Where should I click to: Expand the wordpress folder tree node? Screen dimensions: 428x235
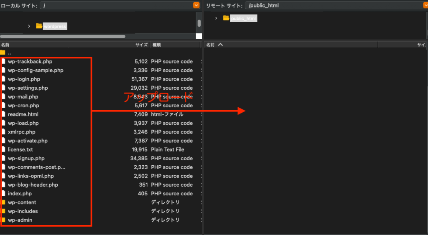tap(29, 26)
